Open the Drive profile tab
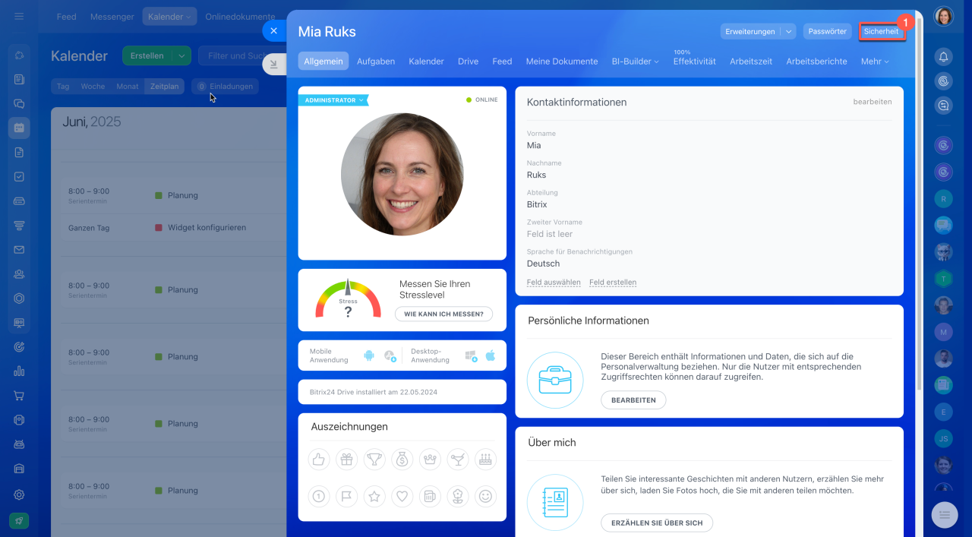 468,62
